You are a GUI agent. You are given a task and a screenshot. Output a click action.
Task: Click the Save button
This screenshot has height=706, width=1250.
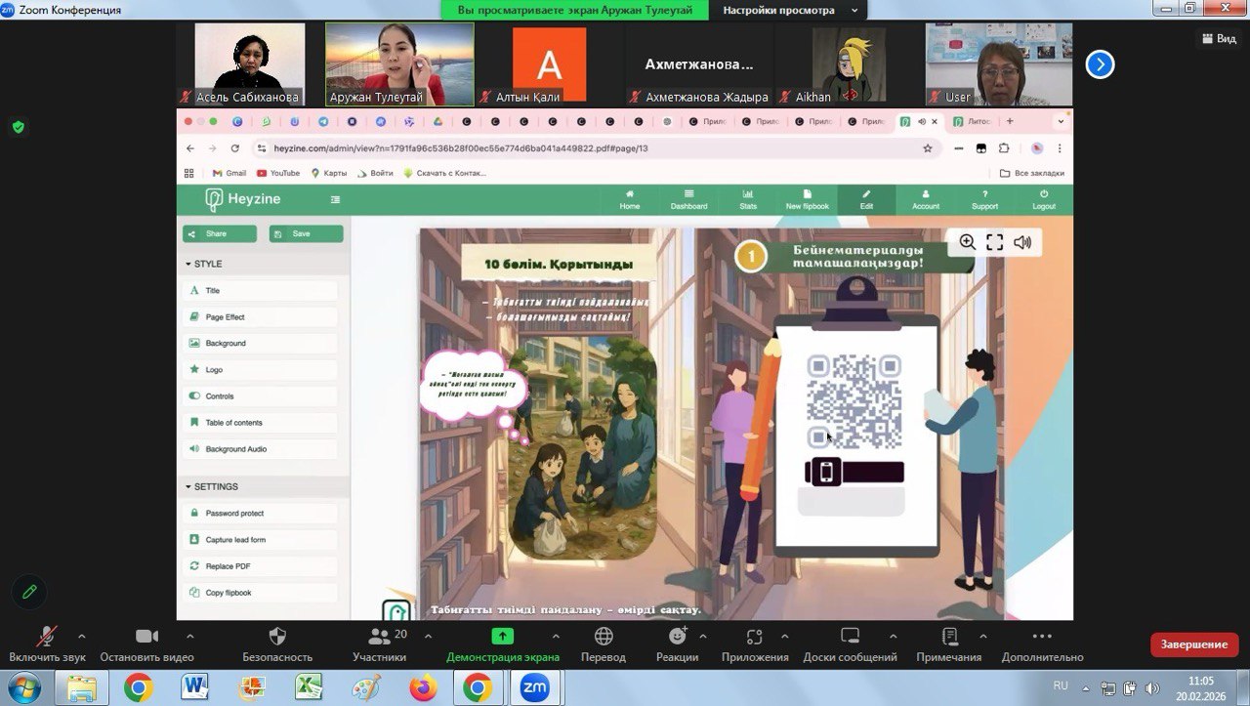(x=306, y=233)
